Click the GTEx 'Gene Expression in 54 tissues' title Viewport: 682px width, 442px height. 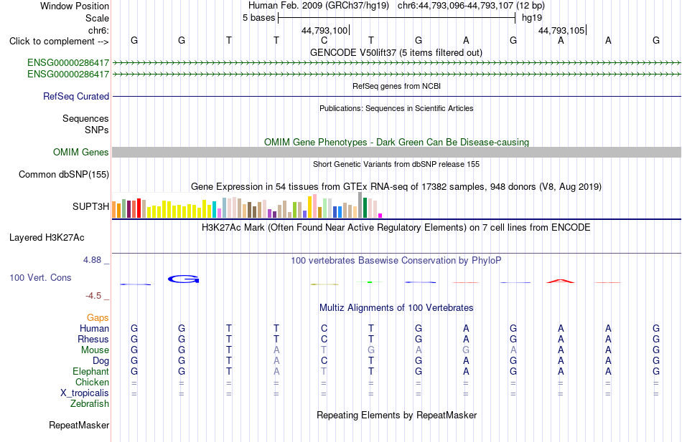click(x=396, y=187)
